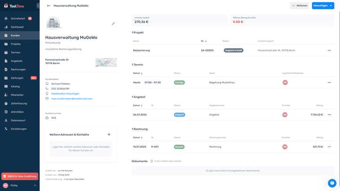Open the Panoramastraße map thumbnail
The height and width of the screenshot is (191, 340).
click(x=106, y=62)
